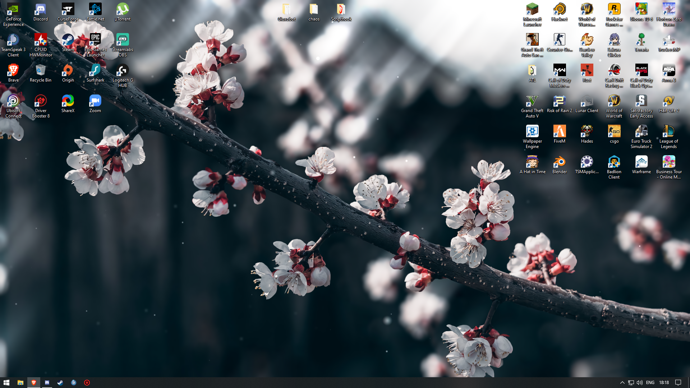Open CPUID HWMonitor shortcut
This screenshot has height=388, width=690.
coord(41,45)
